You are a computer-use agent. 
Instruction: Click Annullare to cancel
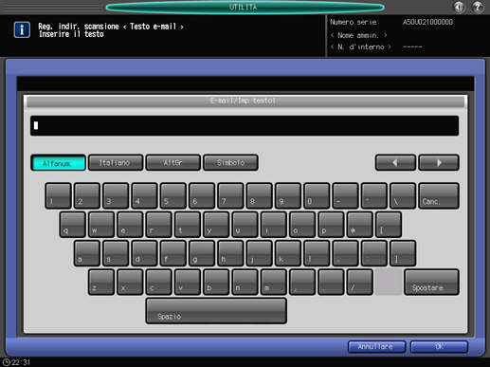coord(376,347)
